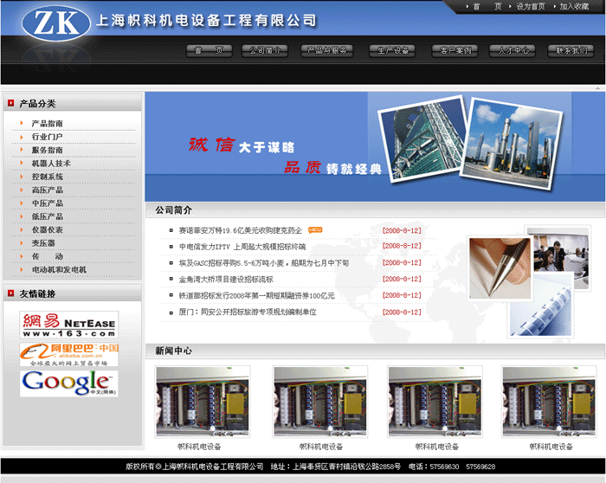Click the red icon beside 产品分类
This screenshot has width=606, height=483.
[x=10, y=103]
